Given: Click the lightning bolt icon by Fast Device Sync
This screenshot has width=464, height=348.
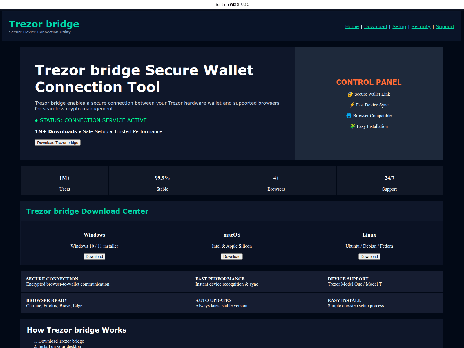Looking at the screenshot, I should click(352, 105).
